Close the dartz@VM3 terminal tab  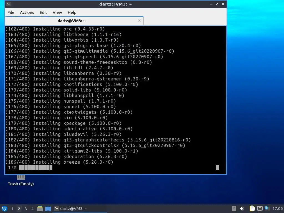pos(139,21)
